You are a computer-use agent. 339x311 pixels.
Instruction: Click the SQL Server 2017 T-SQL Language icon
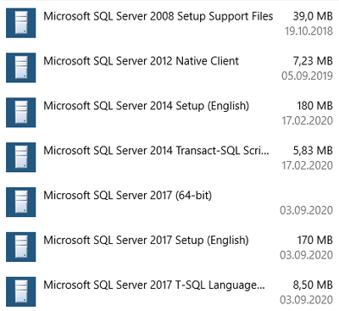tap(21, 292)
